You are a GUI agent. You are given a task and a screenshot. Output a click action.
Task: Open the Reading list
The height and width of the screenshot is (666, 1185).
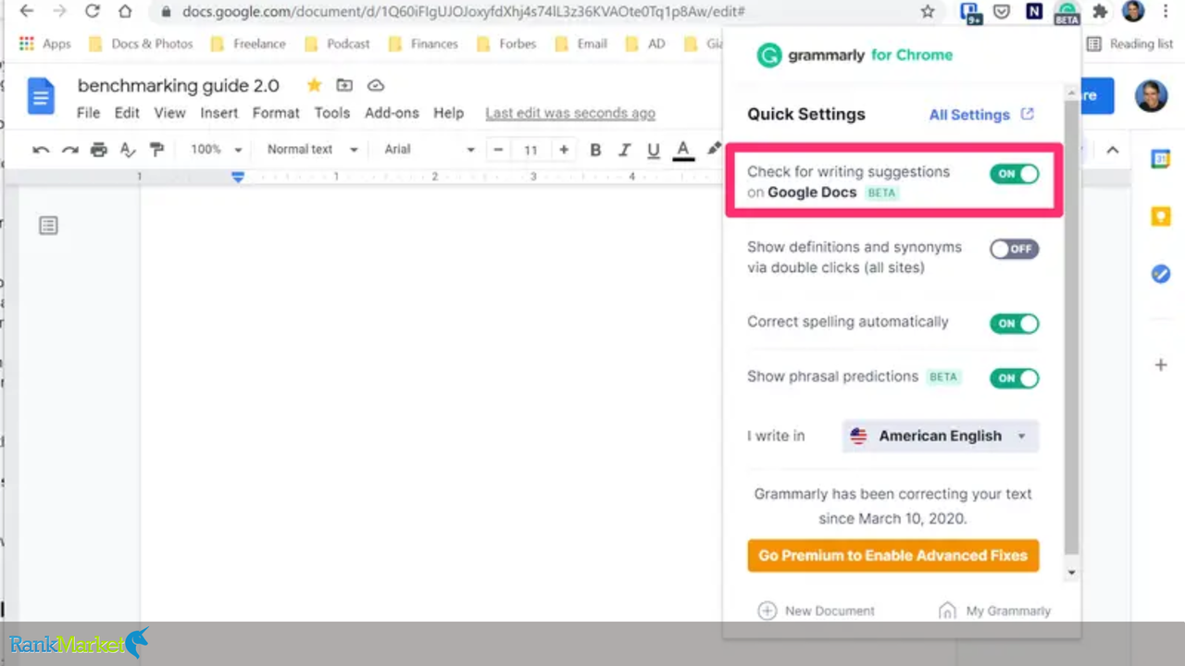[1130, 43]
